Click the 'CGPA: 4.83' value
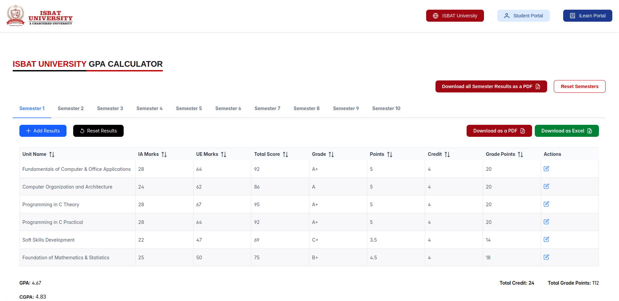Image resolution: width=619 pixels, height=301 pixels. pyautogui.click(x=33, y=297)
